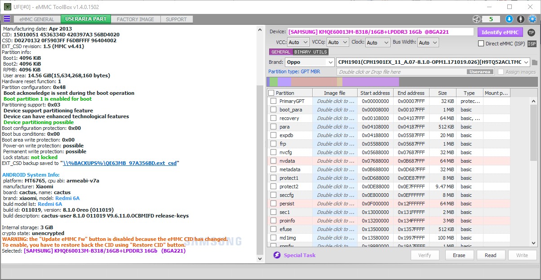Screen dimensions: 541x280
Task: Click the pink segment in partition map
Action: point(314,82)
